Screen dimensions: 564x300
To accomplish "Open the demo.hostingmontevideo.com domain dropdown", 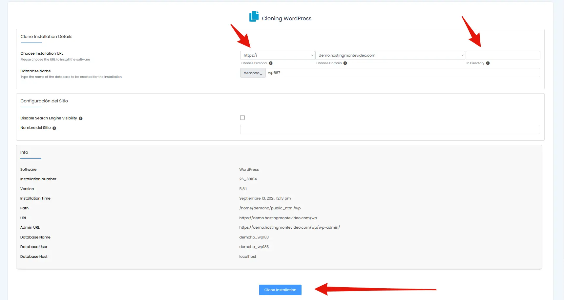I will click(390, 55).
